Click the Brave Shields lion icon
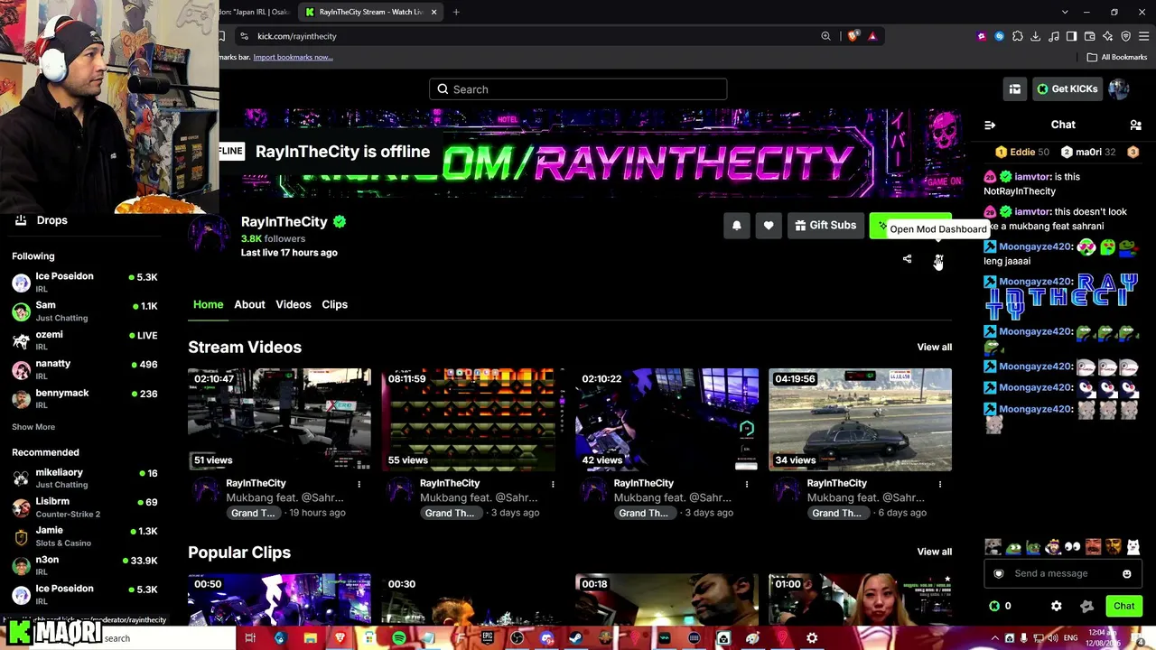 (x=853, y=36)
